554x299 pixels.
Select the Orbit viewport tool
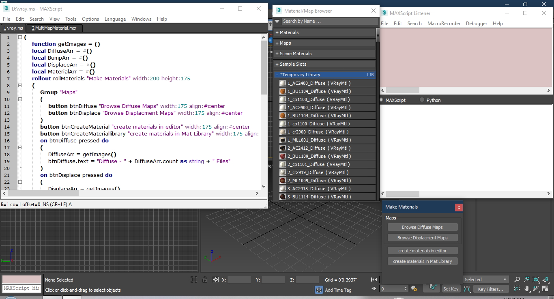point(535,289)
